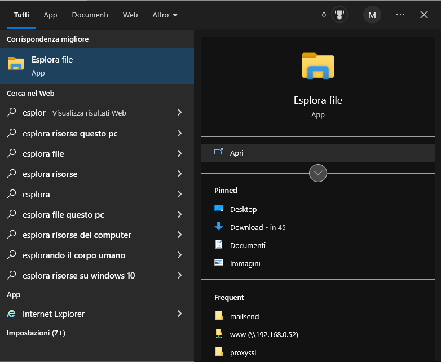Select 'esplora file questo pc' suggestion text
This screenshot has height=362, width=441.
point(63,215)
